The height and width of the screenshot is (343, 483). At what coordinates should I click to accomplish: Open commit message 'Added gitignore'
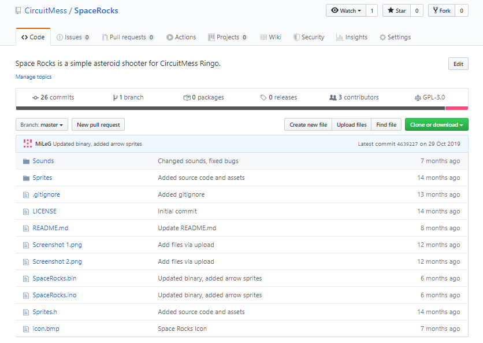pyautogui.click(x=181, y=194)
